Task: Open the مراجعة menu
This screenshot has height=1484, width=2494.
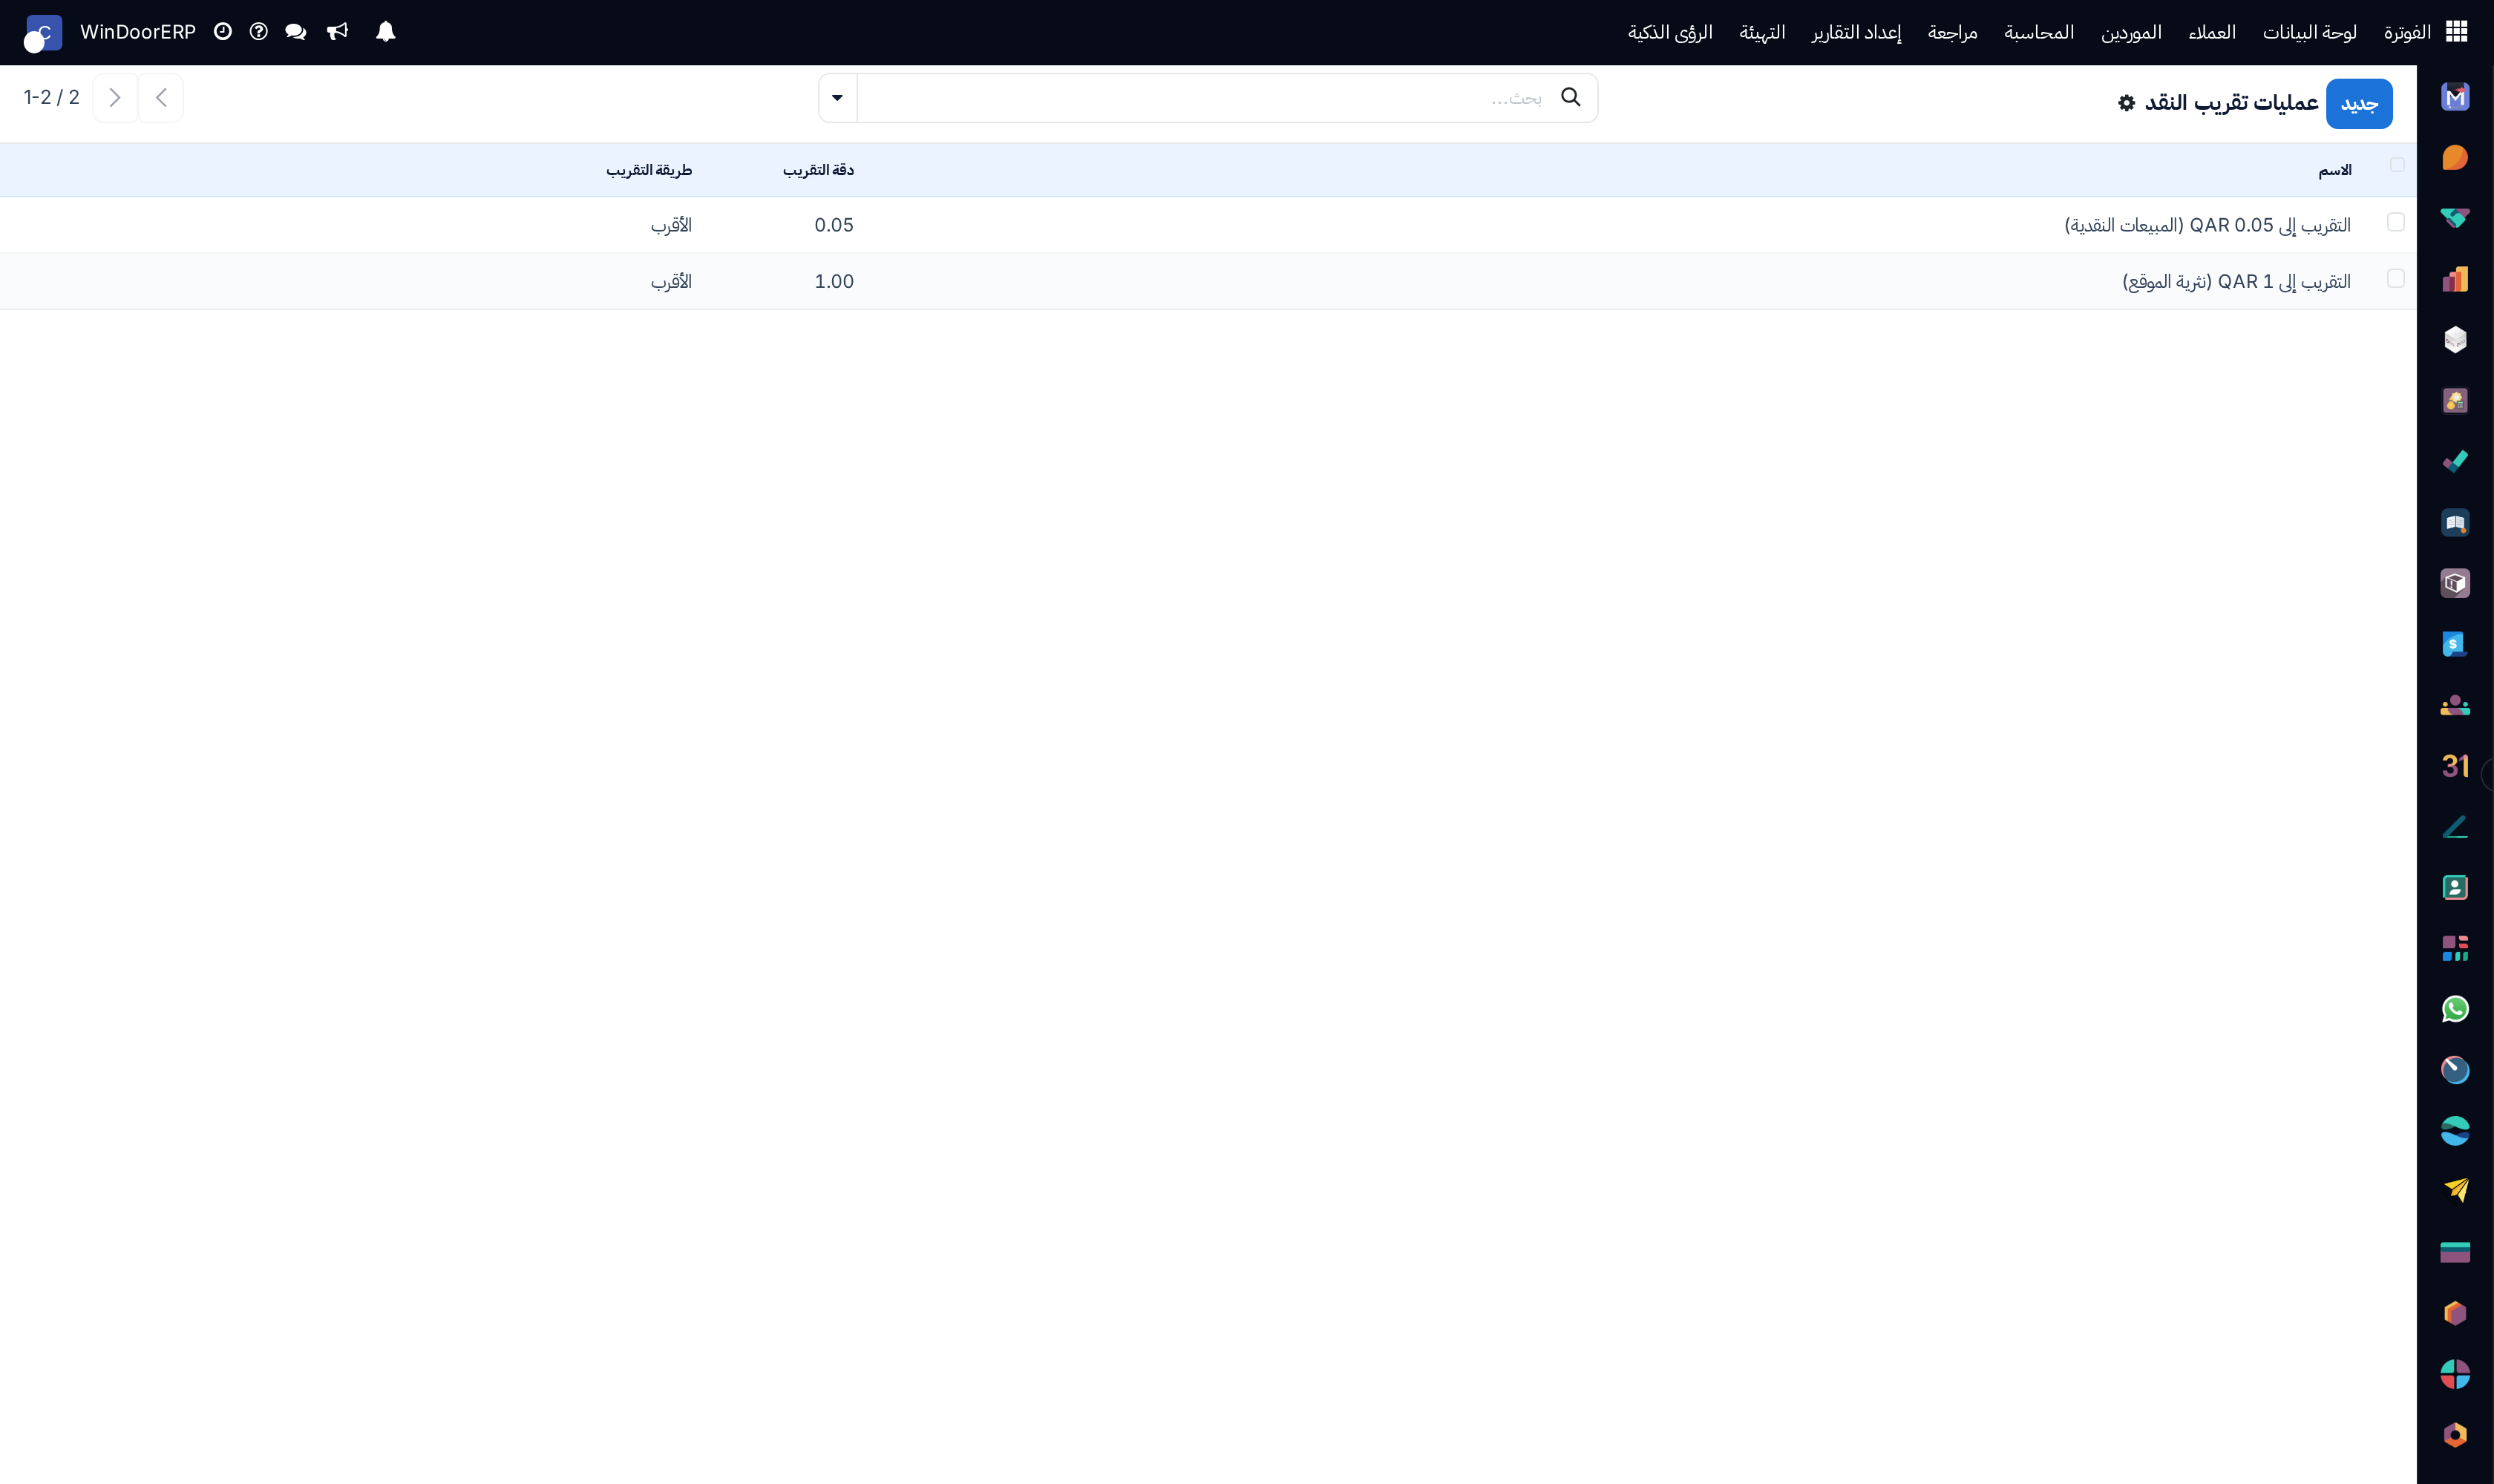Action: coord(1953,32)
